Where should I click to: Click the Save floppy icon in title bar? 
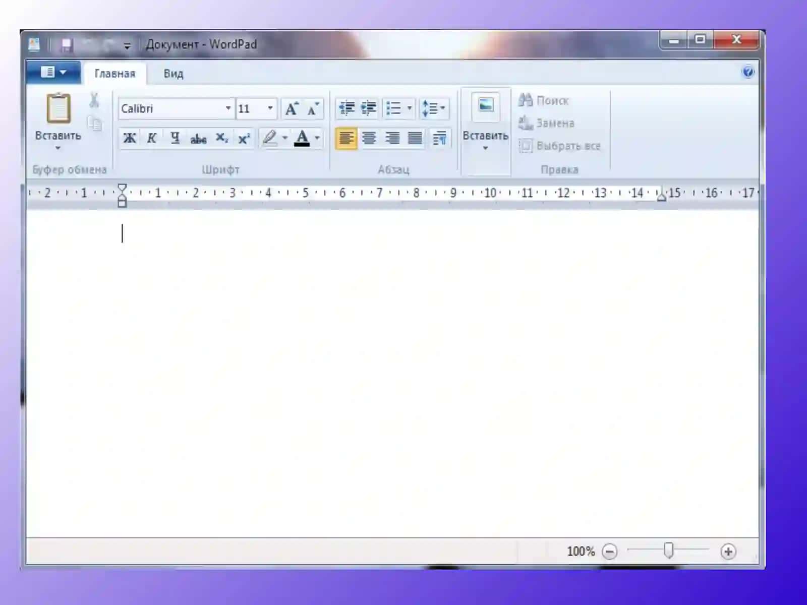67,45
